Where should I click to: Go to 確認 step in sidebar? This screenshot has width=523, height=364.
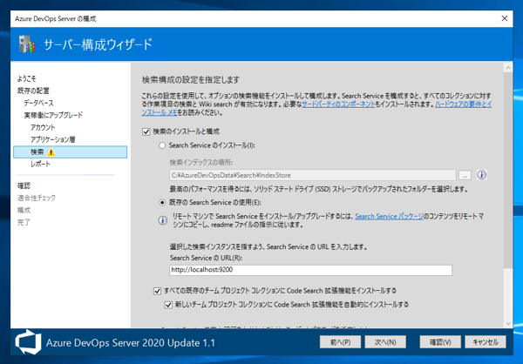click(24, 185)
